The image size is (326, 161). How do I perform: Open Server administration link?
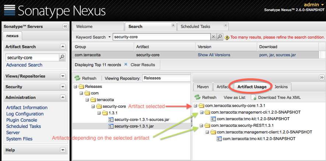(13, 132)
